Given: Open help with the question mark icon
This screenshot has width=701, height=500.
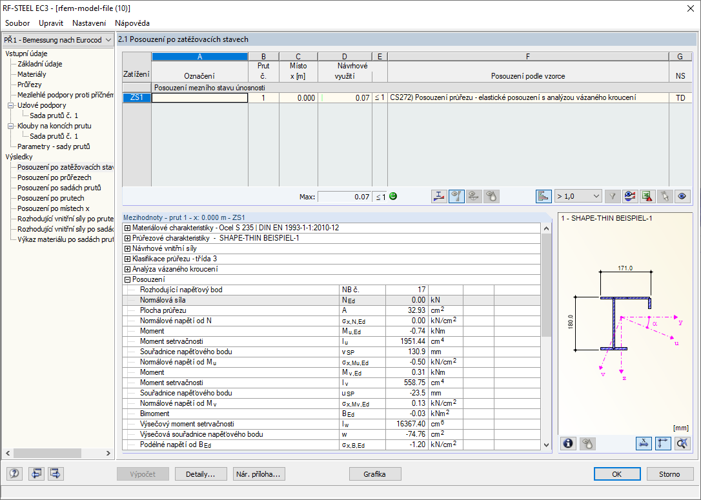Looking at the screenshot, I should tap(14, 473).
